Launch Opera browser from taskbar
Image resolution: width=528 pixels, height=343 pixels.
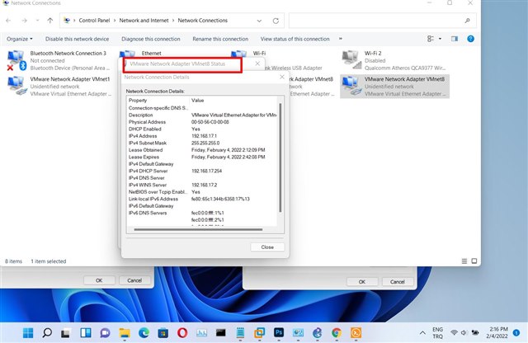click(x=182, y=333)
